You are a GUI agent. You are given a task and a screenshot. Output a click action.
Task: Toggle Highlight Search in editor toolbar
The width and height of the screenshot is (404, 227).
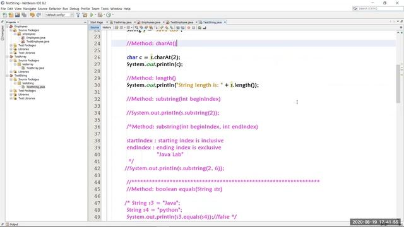coord(151,28)
